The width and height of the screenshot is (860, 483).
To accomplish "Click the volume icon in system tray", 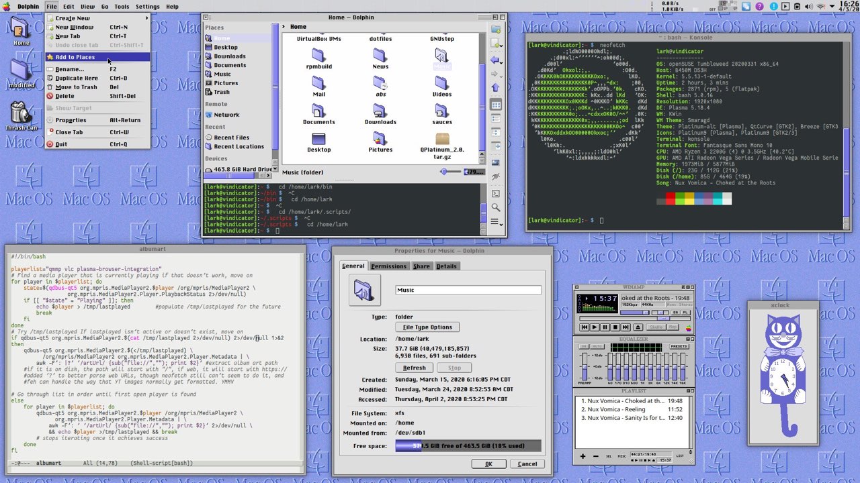I will [809, 7].
